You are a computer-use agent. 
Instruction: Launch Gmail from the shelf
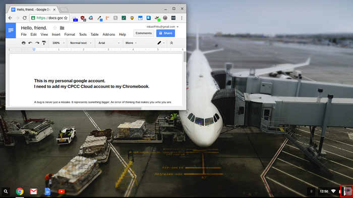pos(34,191)
